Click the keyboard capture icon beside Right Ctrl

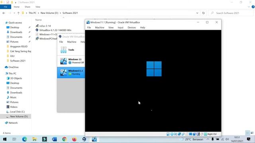tap(206, 134)
